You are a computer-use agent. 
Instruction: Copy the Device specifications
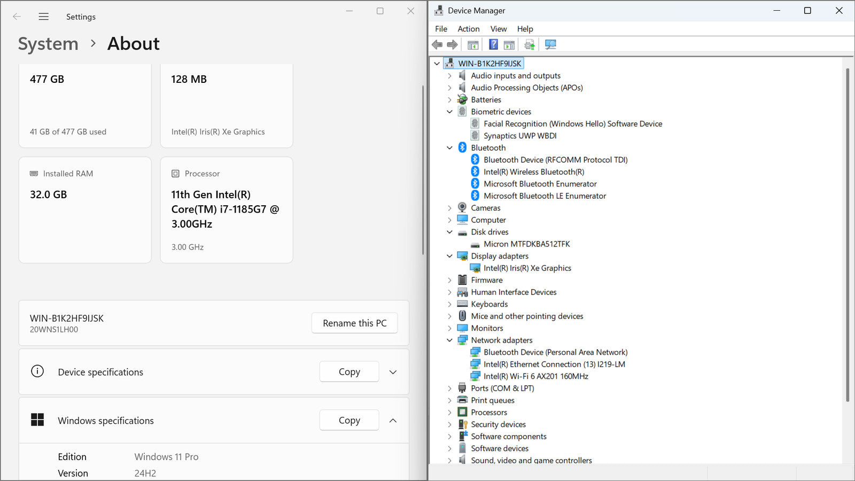coord(349,372)
